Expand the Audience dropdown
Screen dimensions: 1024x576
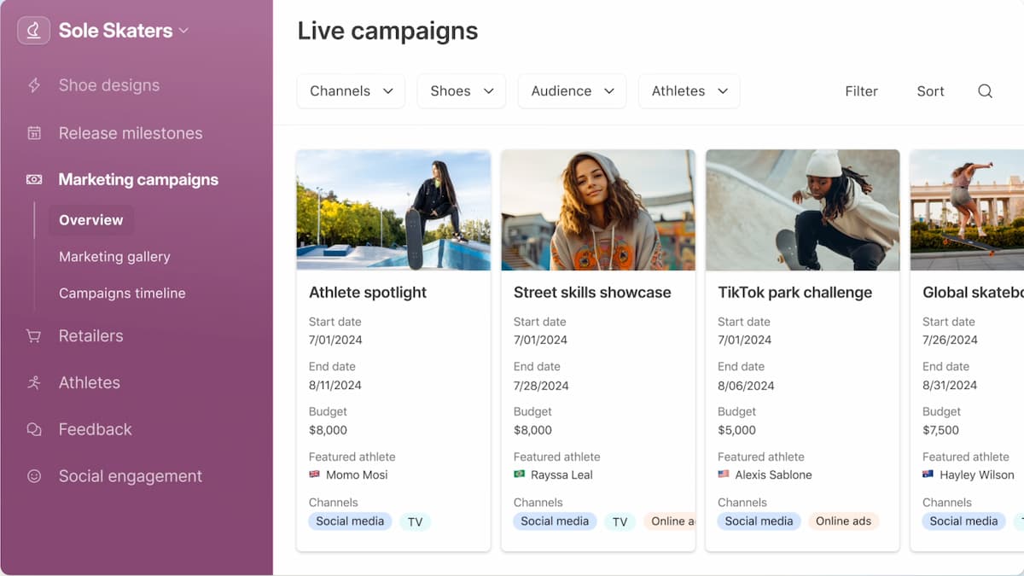tap(572, 91)
